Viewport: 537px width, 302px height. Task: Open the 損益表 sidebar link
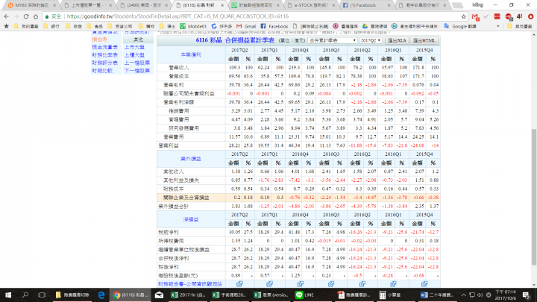pos(100,40)
